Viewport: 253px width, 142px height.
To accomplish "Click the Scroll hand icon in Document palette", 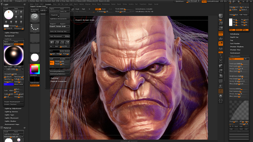I will [x=52, y=43].
